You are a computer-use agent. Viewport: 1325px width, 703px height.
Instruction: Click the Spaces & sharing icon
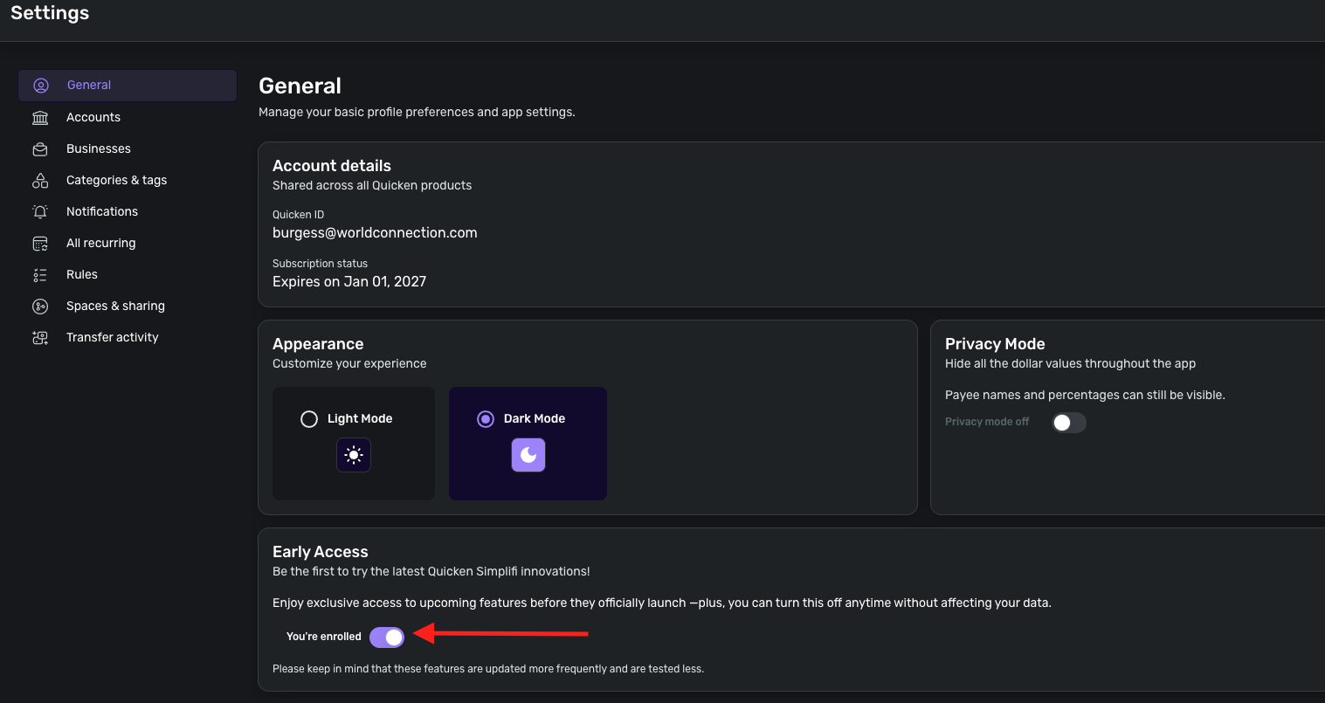(40, 307)
